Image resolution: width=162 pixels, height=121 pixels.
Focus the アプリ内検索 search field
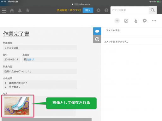pos(129,10)
